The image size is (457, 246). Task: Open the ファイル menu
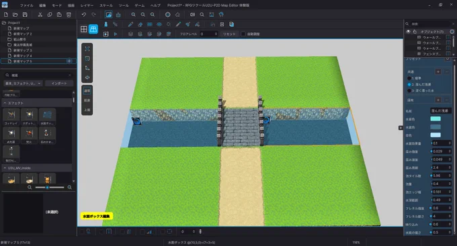click(x=26, y=5)
